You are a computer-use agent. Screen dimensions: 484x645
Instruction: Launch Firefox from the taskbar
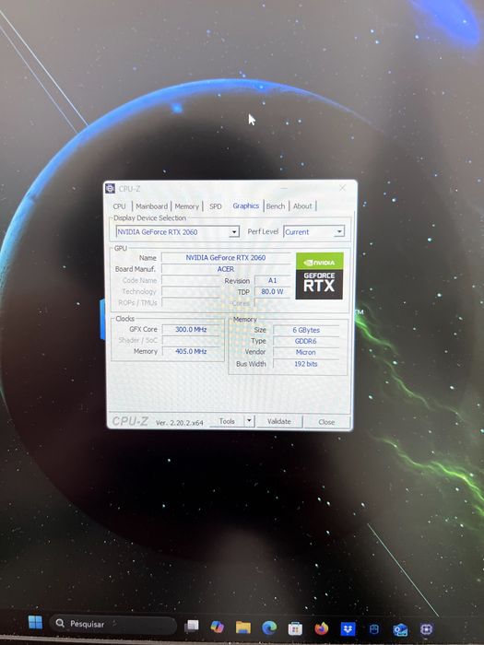point(322,628)
